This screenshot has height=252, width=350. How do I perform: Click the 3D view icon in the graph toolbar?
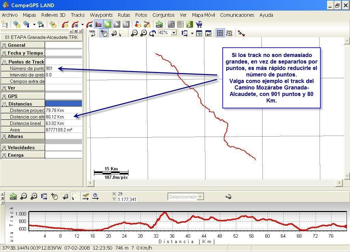[x=13, y=196]
